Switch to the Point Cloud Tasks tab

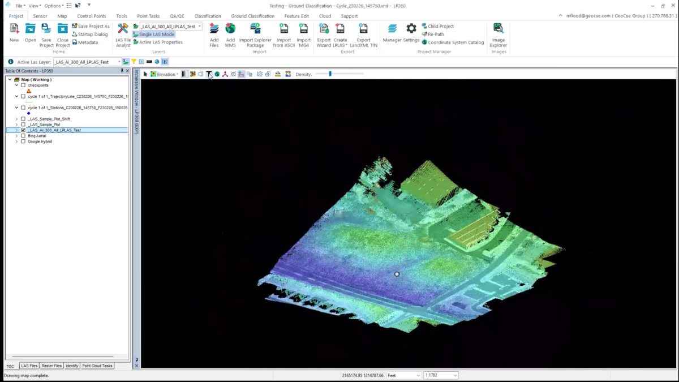coord(97,366)
